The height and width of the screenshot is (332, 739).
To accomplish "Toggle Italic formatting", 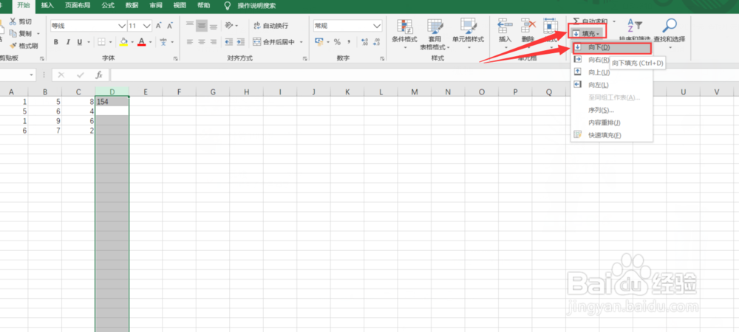I will click(x=68, y=42).
